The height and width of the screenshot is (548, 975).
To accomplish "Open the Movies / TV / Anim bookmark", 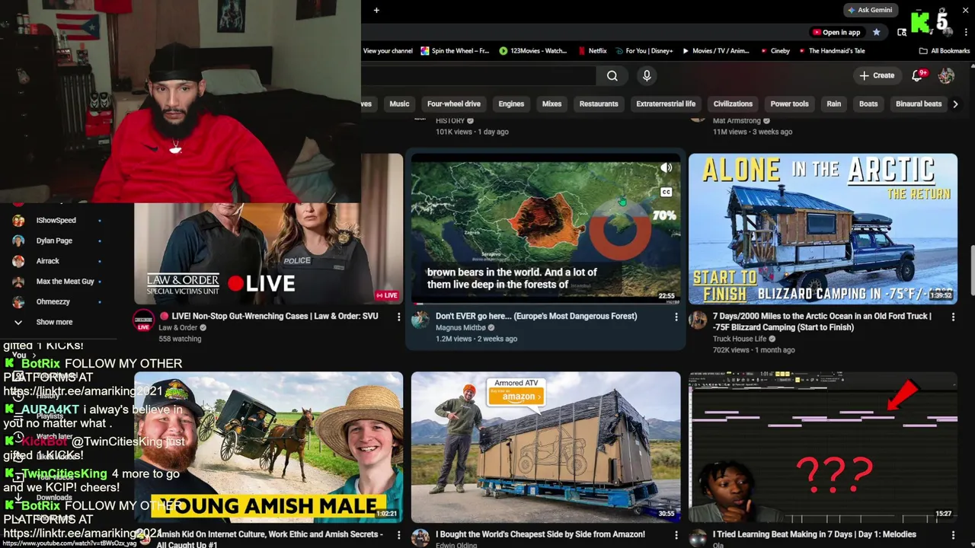I will click(x=715, y=51).
